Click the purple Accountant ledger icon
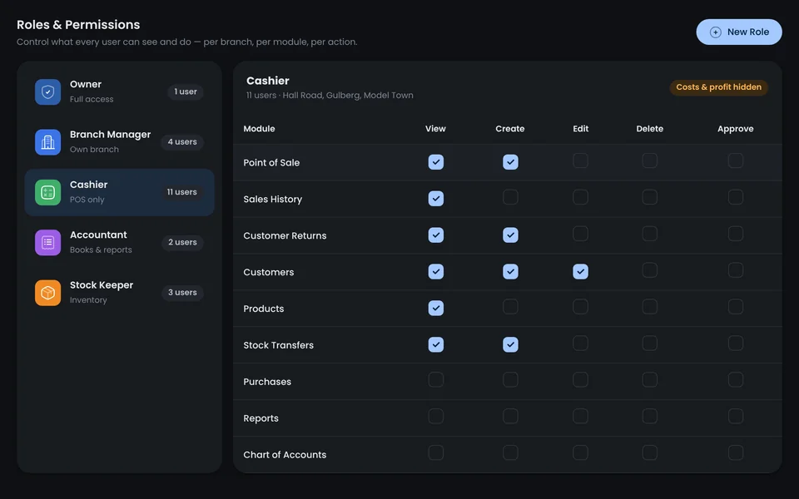 [x=48, y=242]
